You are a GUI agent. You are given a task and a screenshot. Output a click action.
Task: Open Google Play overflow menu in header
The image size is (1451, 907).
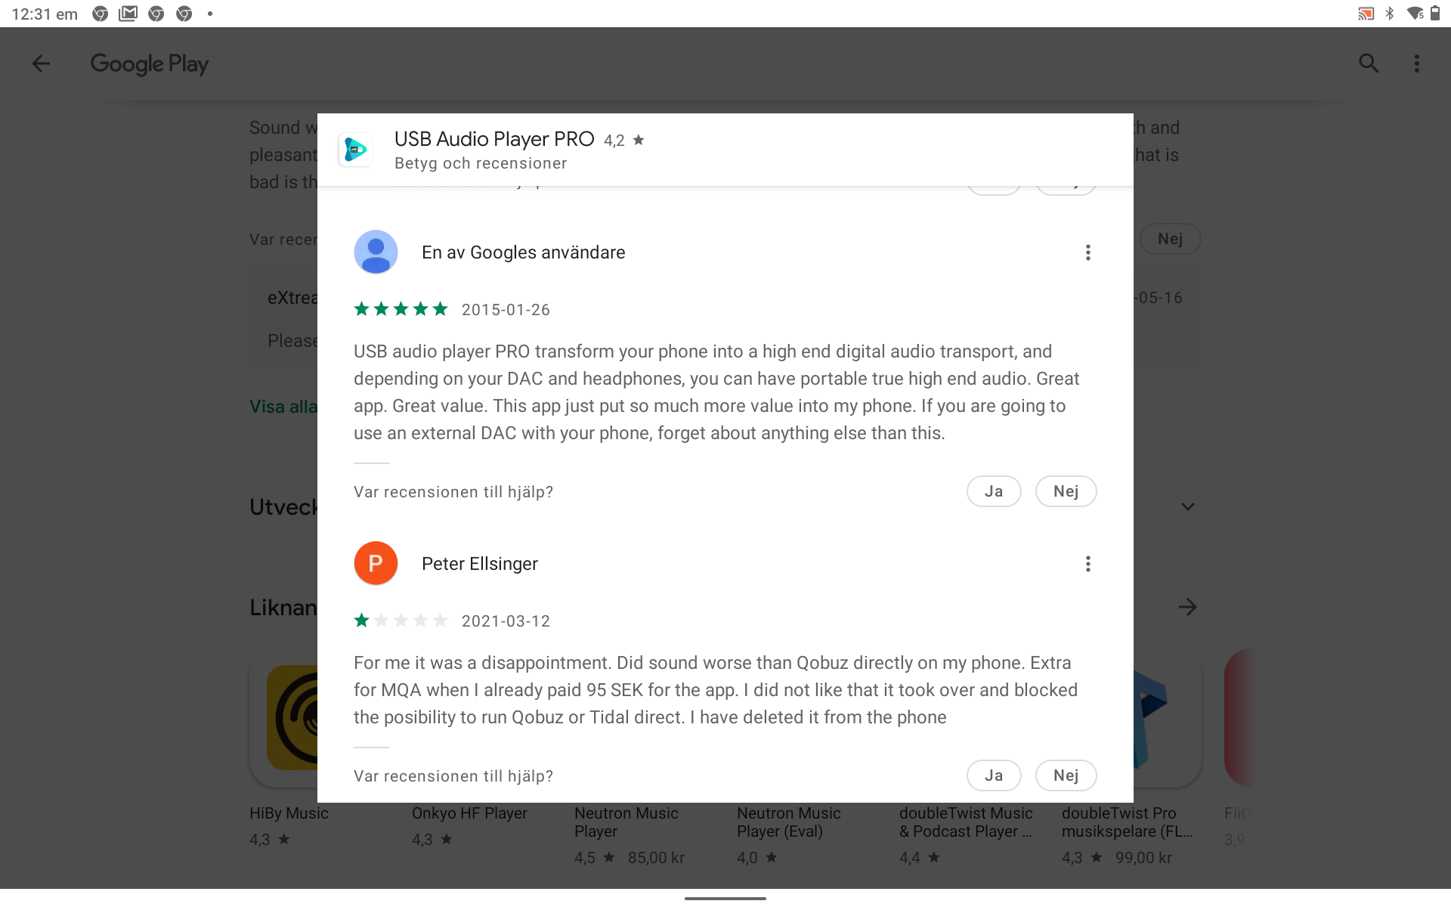[x=1417, y=63]
